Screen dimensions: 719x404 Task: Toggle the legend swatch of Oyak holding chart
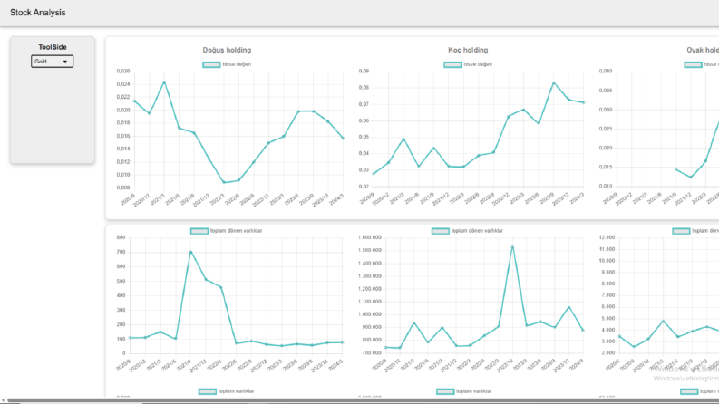pos(693,64)
